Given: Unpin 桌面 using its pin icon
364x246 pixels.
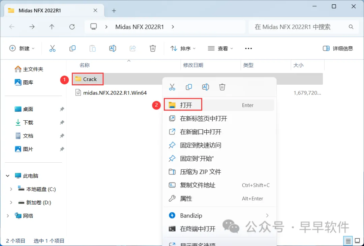Looking at the screenshot, I should coord(62,109).
